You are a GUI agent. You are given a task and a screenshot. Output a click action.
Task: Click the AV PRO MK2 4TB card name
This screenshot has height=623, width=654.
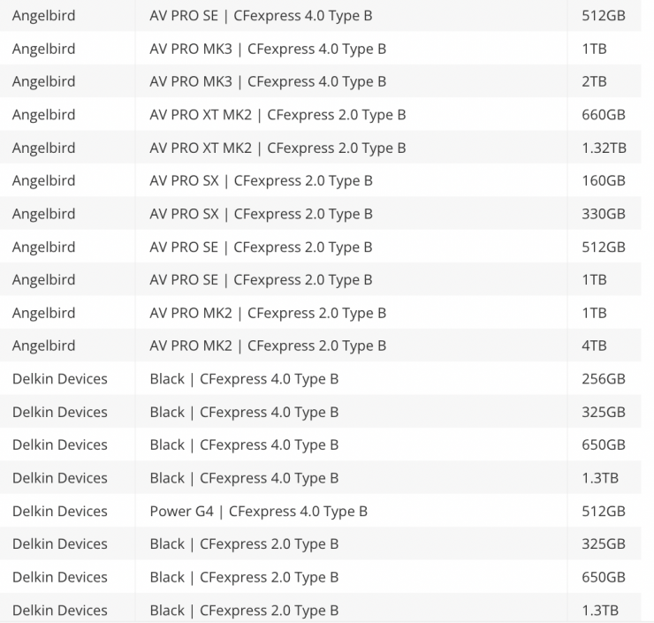click(x=268, y=346)
